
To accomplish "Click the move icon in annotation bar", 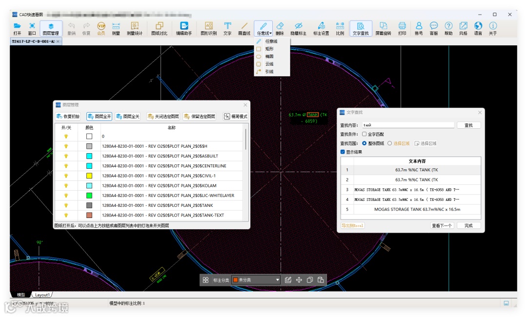I will pyautogui.click(x=299, y=280).
